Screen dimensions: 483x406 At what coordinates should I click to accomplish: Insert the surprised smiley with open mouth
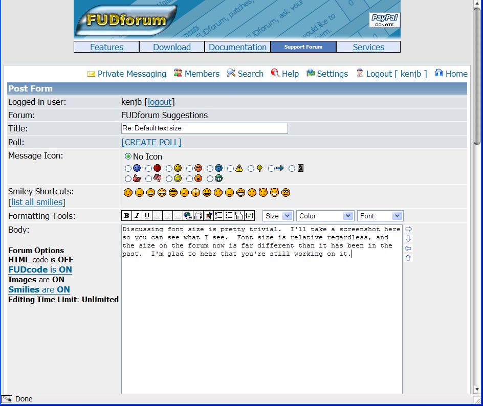pos(195,193)
